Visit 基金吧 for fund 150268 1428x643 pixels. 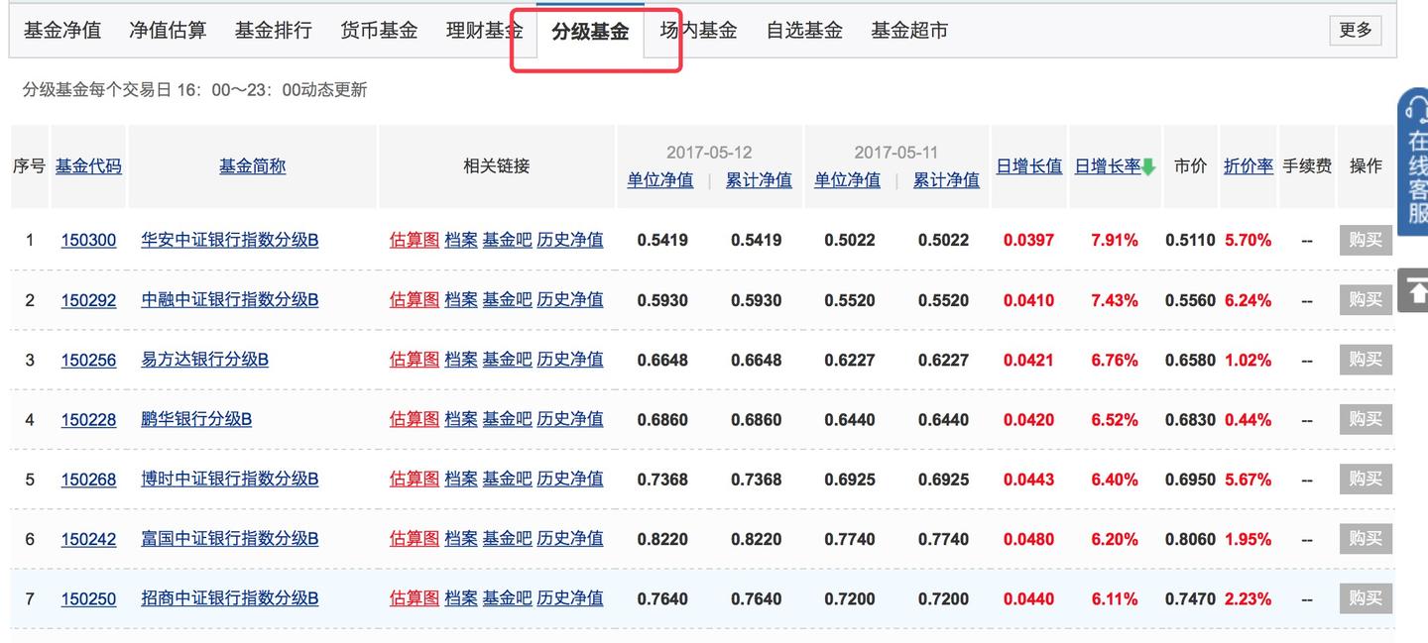point(506,479)
